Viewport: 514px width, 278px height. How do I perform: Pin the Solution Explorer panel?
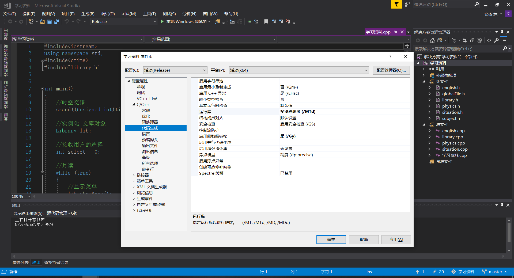point(502,32)
